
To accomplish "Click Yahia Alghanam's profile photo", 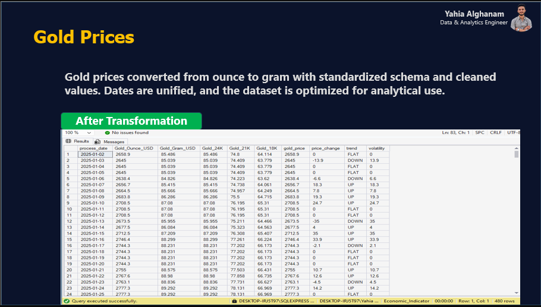I will [x=521, y=18].
